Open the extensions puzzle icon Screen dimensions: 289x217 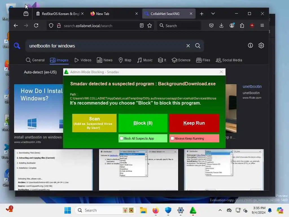(242, 25)
